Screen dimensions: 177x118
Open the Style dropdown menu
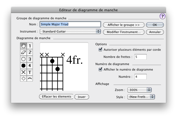point(141,97)
